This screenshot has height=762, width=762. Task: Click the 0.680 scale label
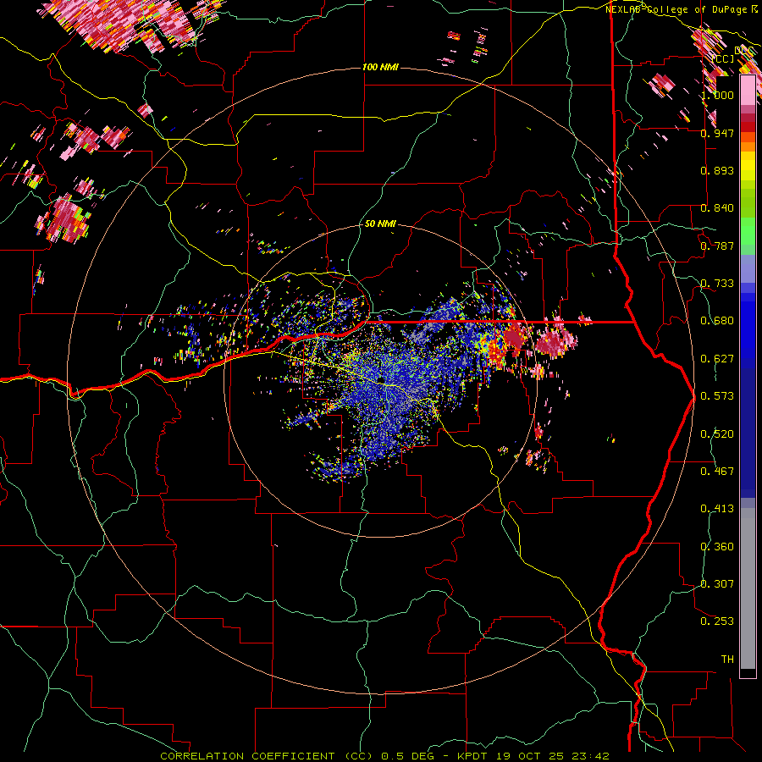point(717,321)
